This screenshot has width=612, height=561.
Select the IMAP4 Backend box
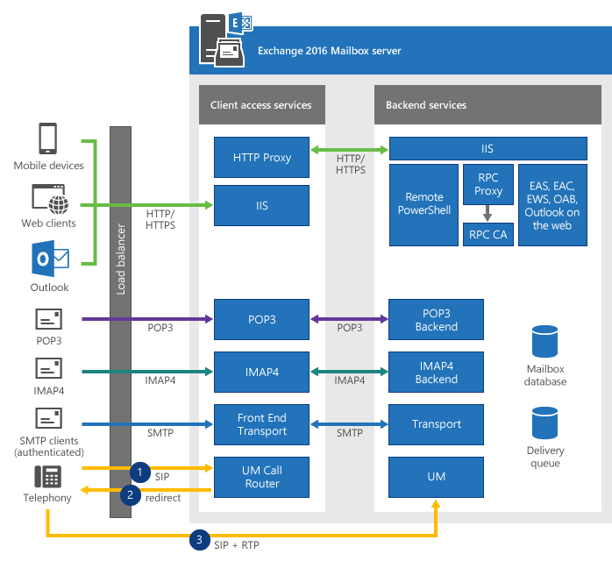[x=436, y=373]
